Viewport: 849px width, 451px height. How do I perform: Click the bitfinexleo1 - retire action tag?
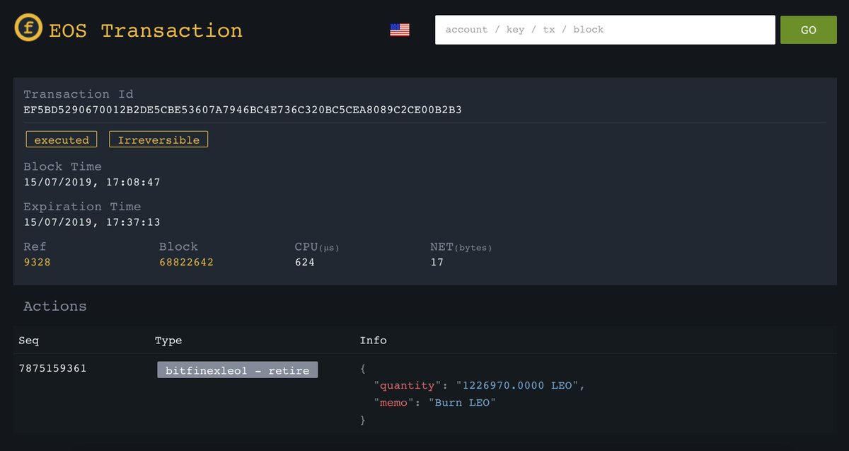(x=237, y=370)
